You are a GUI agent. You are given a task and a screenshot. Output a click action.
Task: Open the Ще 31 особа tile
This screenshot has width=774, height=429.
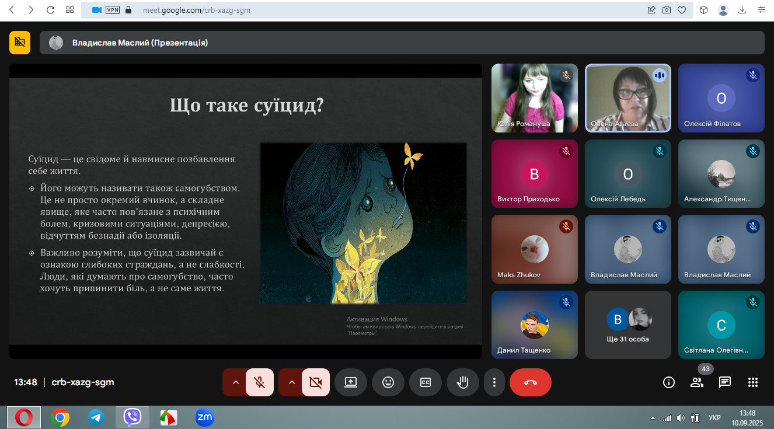click(628, 325)
